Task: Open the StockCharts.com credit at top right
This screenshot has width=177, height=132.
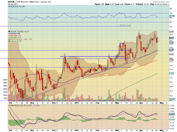Action: 161,2
